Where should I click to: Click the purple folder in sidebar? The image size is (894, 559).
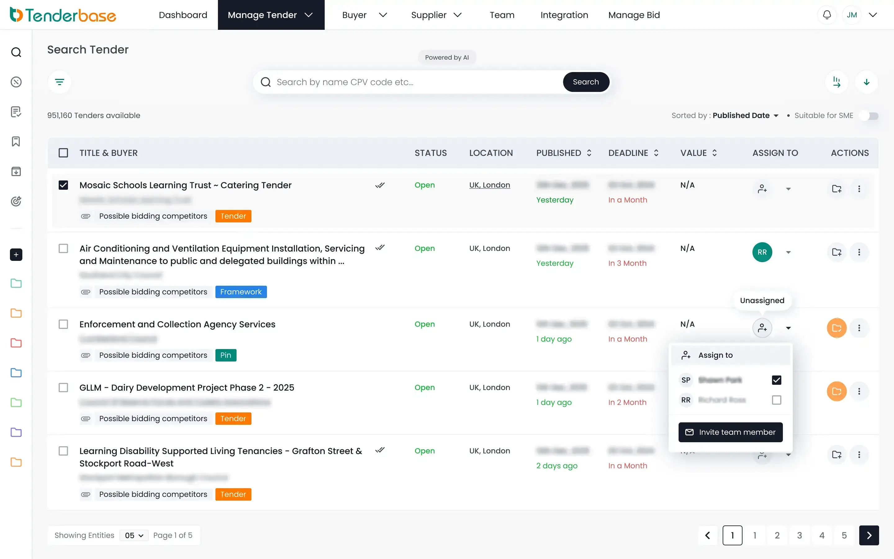[x=16, y=432]
